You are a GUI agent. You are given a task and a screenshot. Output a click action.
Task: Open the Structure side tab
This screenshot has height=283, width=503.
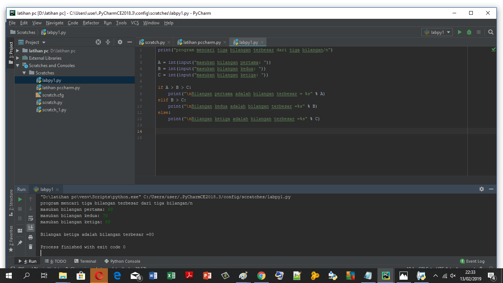11,203
